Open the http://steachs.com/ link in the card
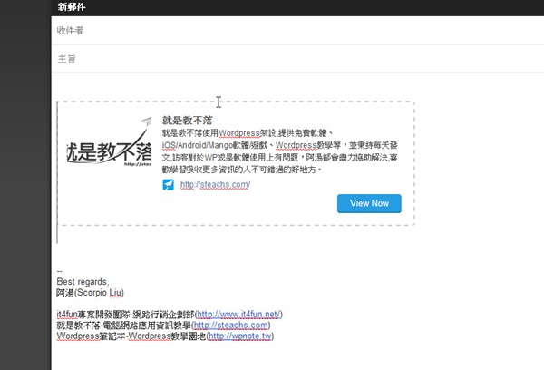The image size is (544, 370). click(215, 185)
